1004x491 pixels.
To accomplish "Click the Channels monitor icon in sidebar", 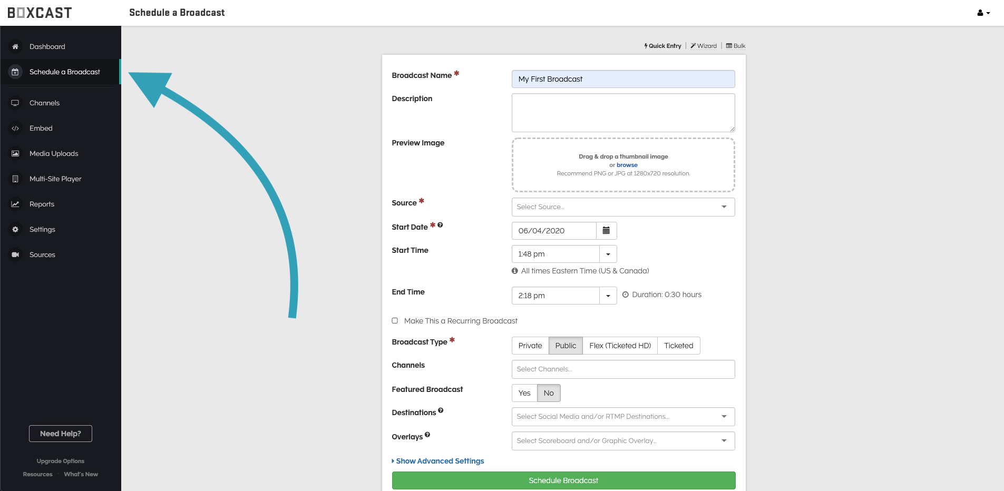I will click(15, 103).
